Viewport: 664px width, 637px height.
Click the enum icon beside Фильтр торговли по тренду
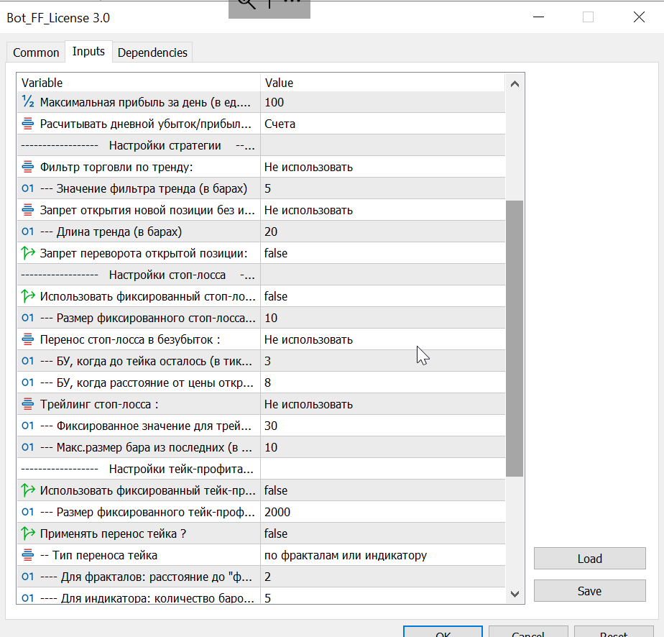pos(28,167)
